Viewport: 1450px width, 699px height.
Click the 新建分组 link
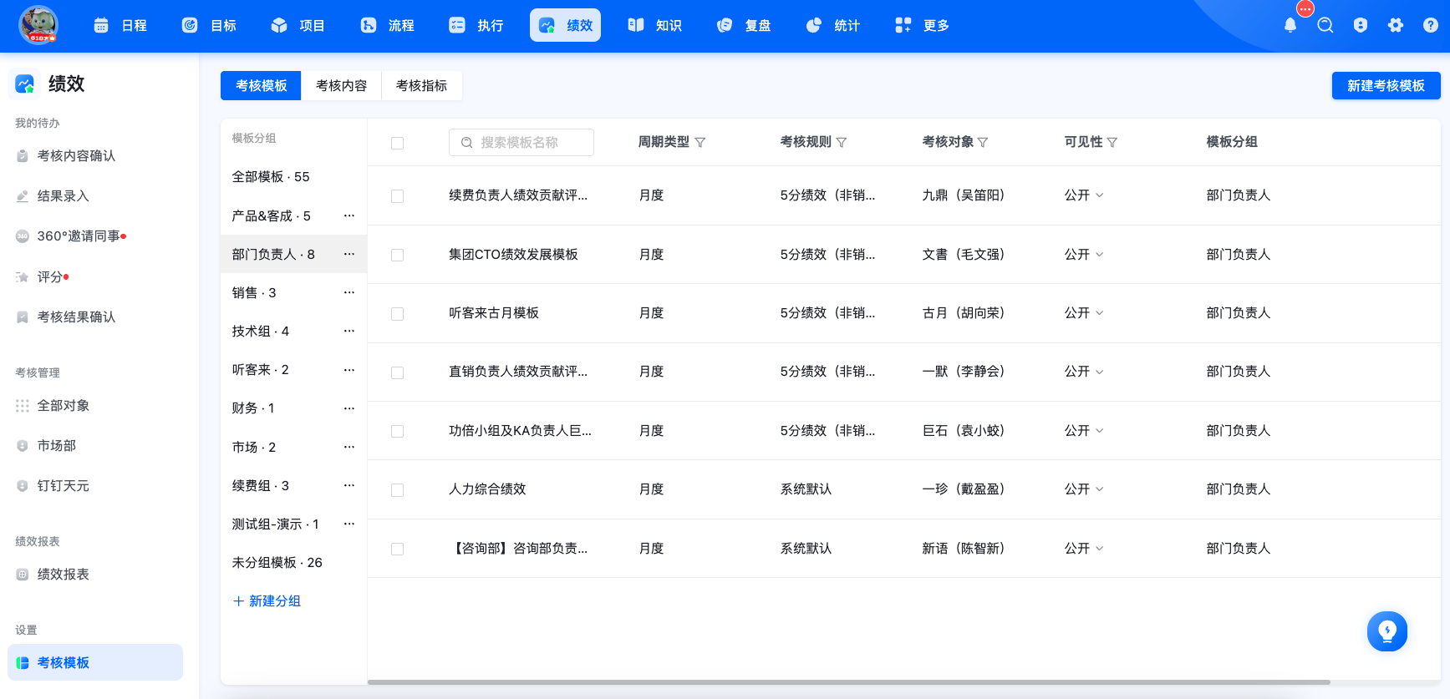(x=267, y=601)
